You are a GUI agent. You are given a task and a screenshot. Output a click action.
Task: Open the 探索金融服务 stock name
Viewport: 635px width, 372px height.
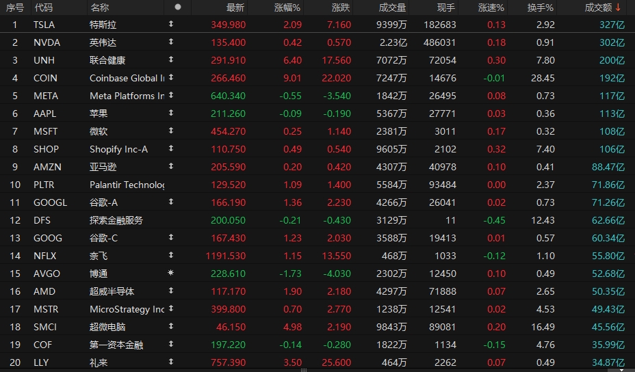tap(116, 220)
